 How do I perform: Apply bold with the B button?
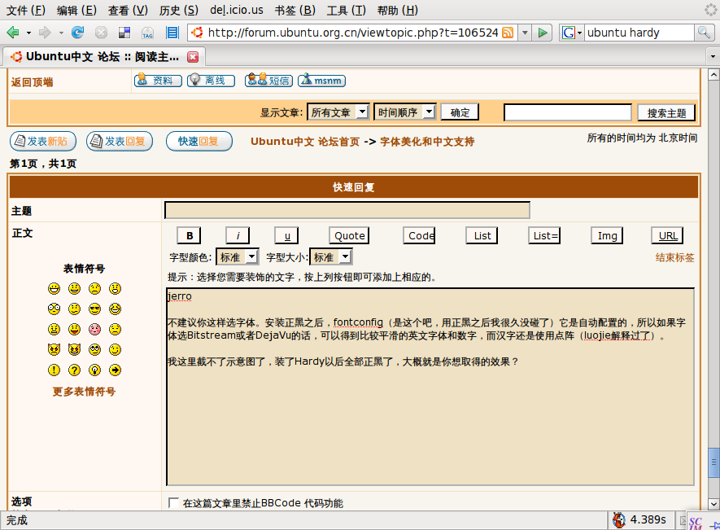coord(190,236)
